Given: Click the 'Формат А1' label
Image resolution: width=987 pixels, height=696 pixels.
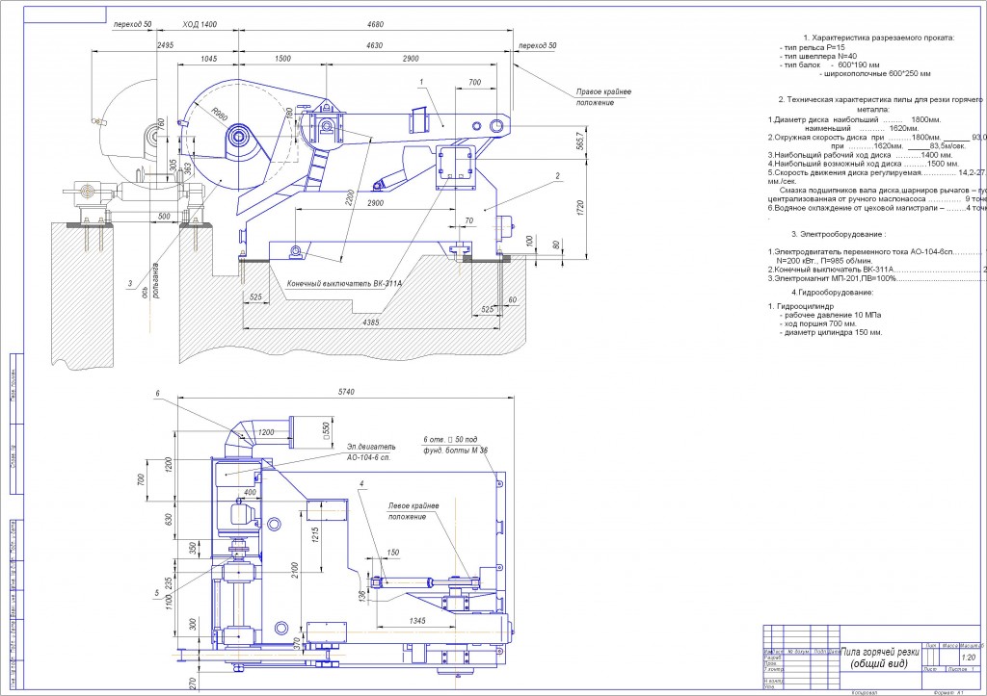Looking at the screenshot, I should (x=948, y=692).
